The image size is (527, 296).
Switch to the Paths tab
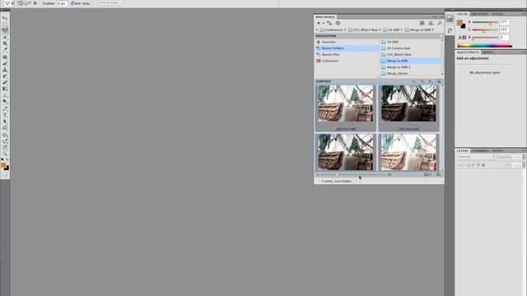point(497,150)
